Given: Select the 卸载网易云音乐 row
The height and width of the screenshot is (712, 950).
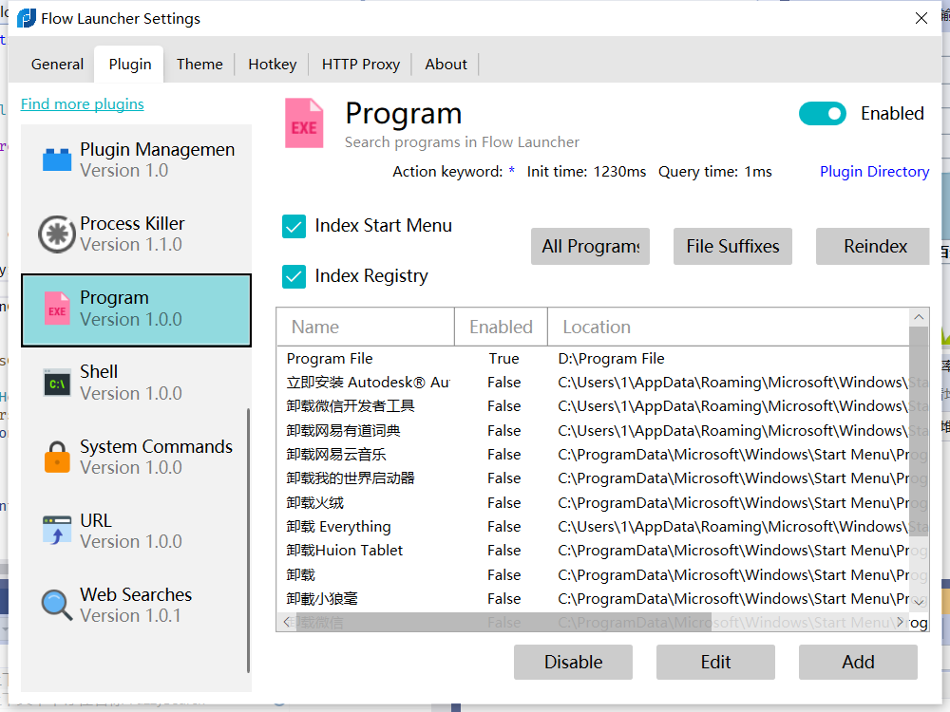Looking at the screenshot, I should pyautogui.click(x=593, y=455).
